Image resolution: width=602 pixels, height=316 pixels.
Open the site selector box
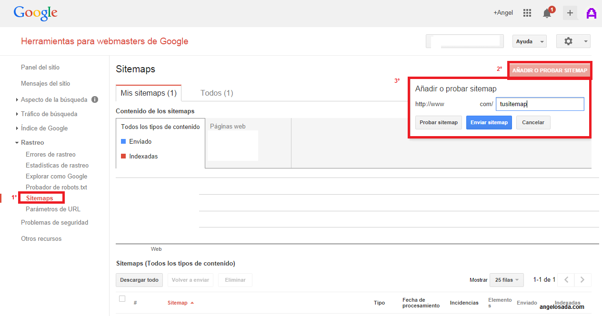click(465, 41)
